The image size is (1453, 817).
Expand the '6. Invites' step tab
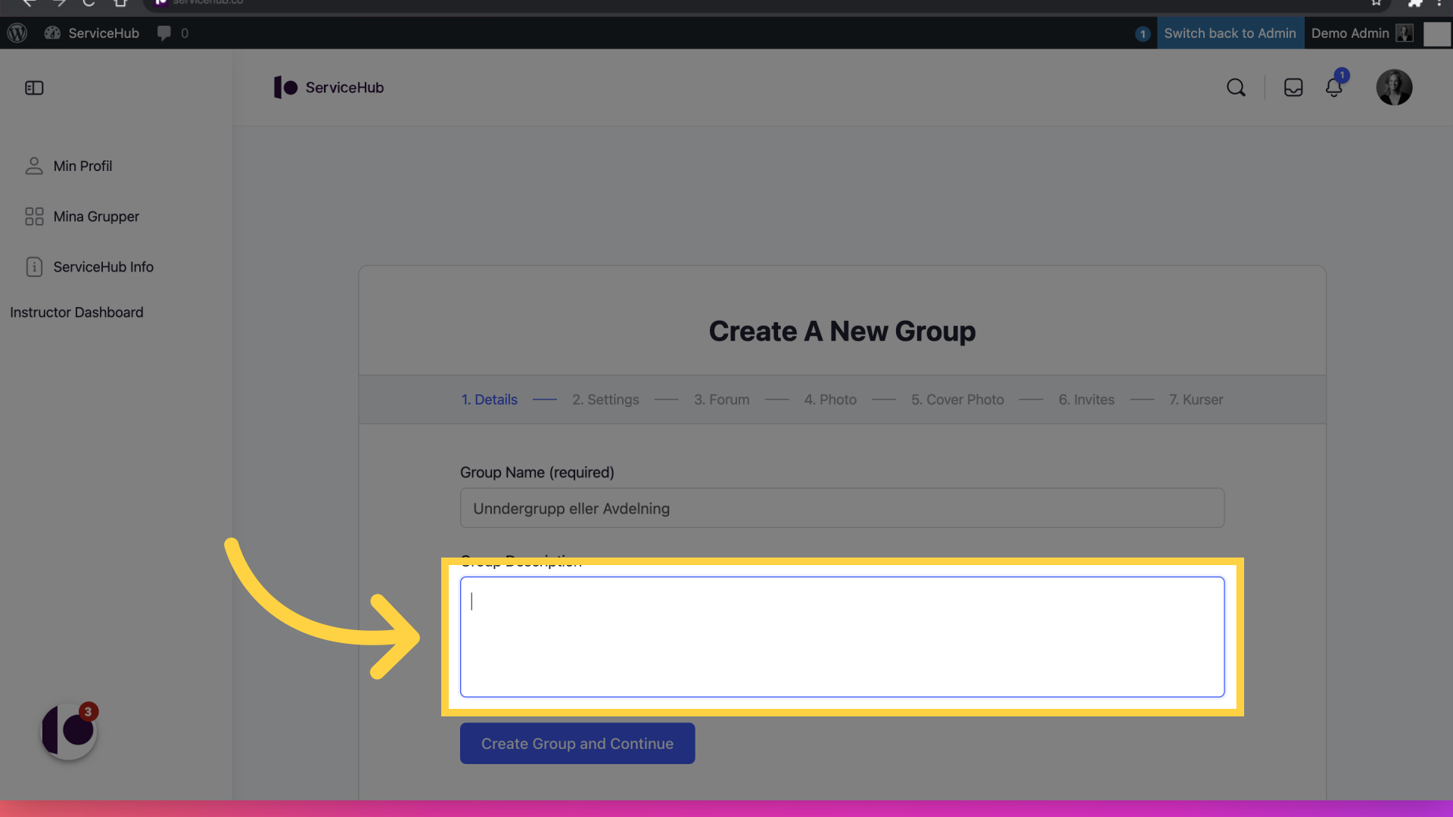pos(1086,399)
